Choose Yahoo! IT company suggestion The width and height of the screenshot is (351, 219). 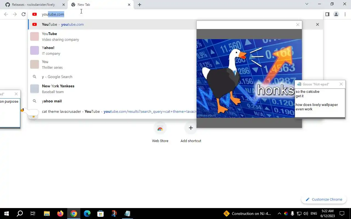pos(112,50)
